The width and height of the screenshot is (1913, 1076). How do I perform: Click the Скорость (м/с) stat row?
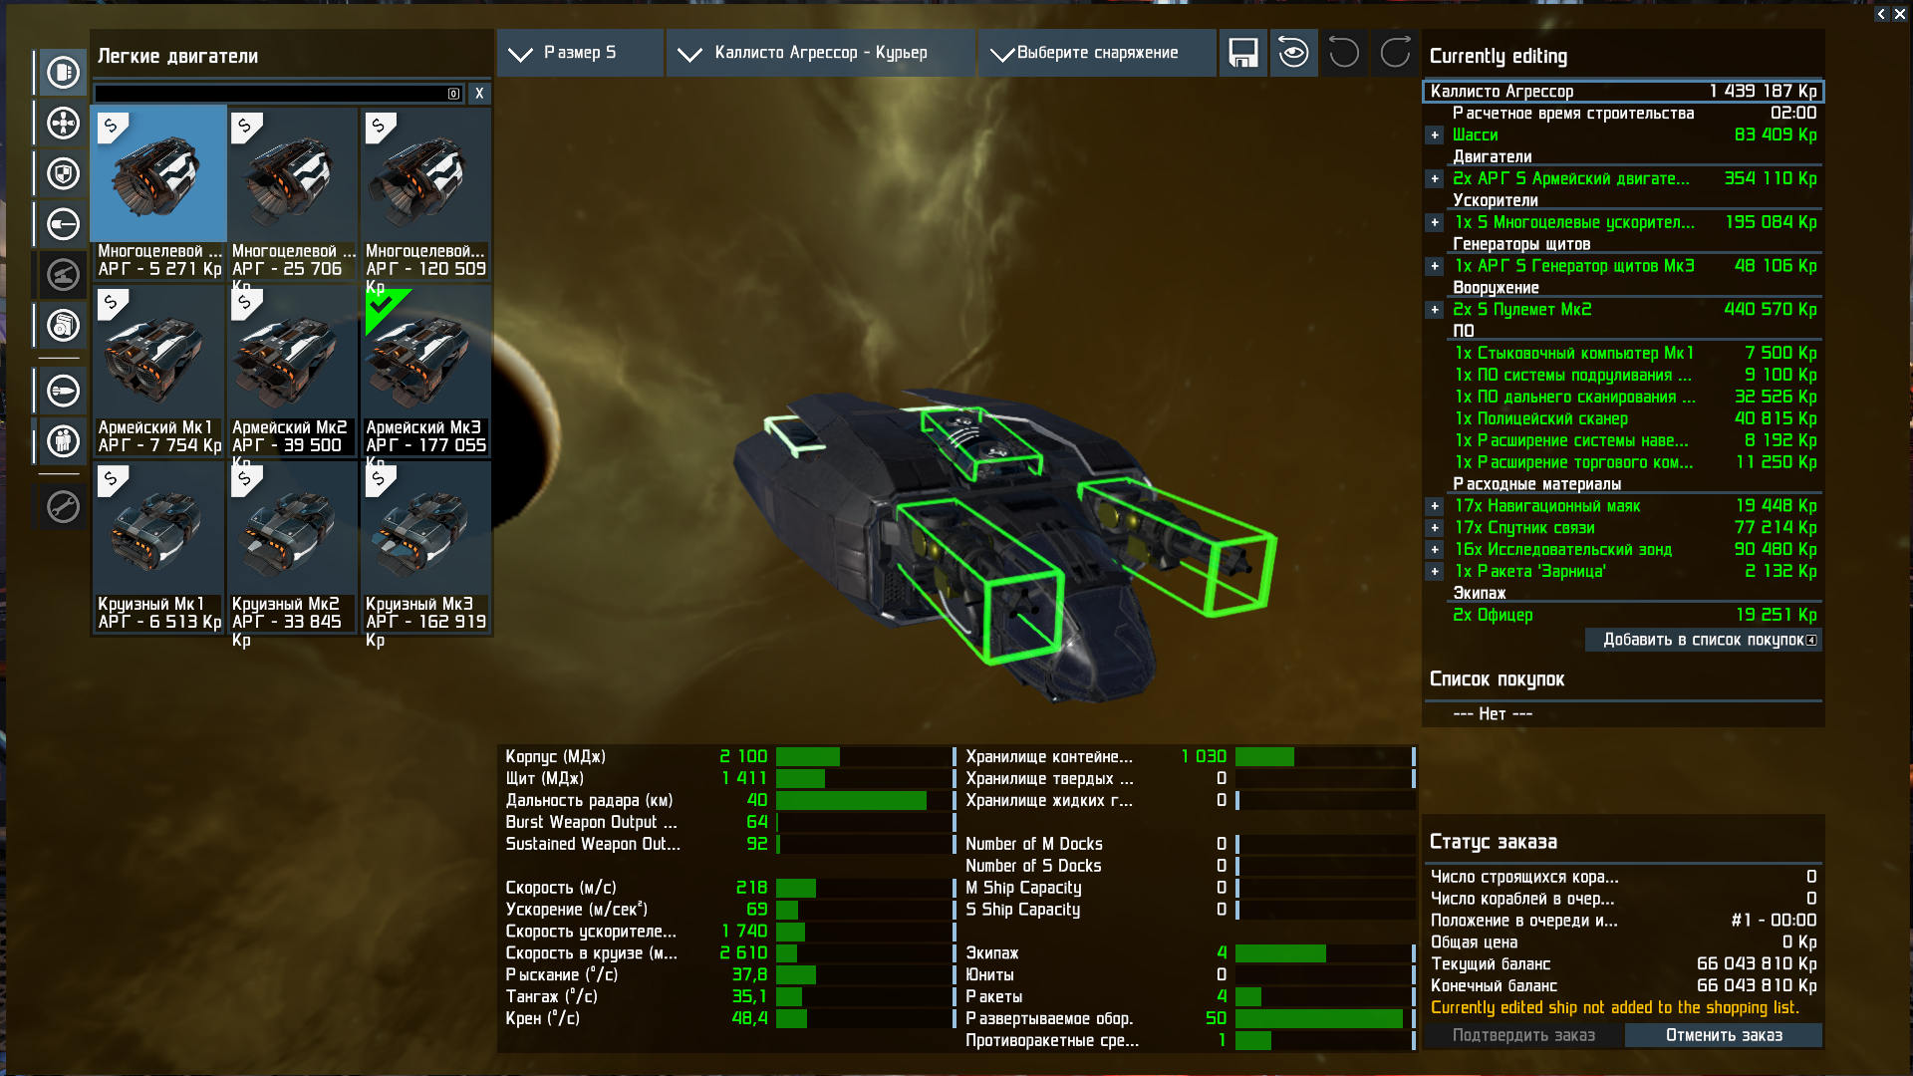tap(728, 888)
